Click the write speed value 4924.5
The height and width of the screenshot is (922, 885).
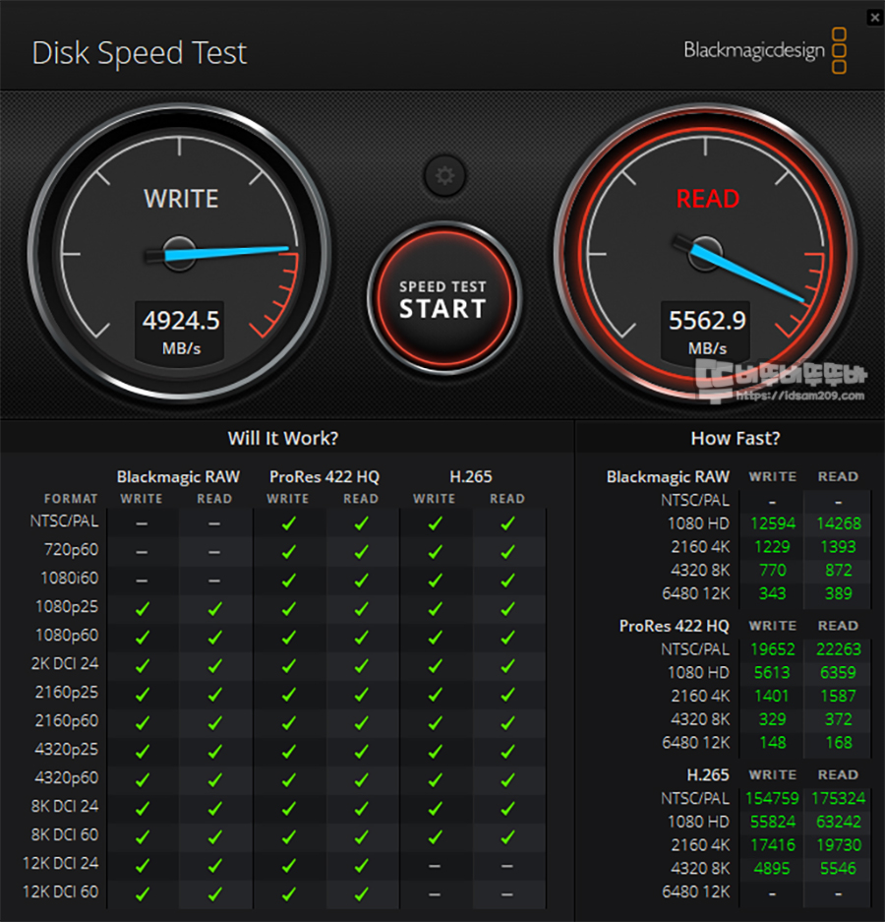coord(181,321)
